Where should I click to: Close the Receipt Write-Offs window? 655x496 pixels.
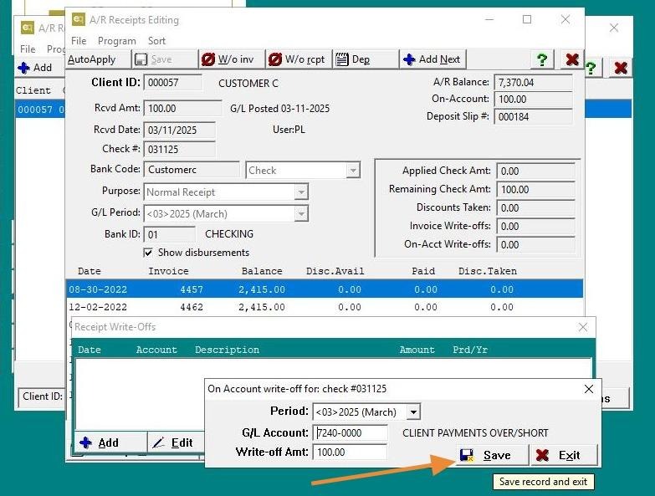point(583,327)
